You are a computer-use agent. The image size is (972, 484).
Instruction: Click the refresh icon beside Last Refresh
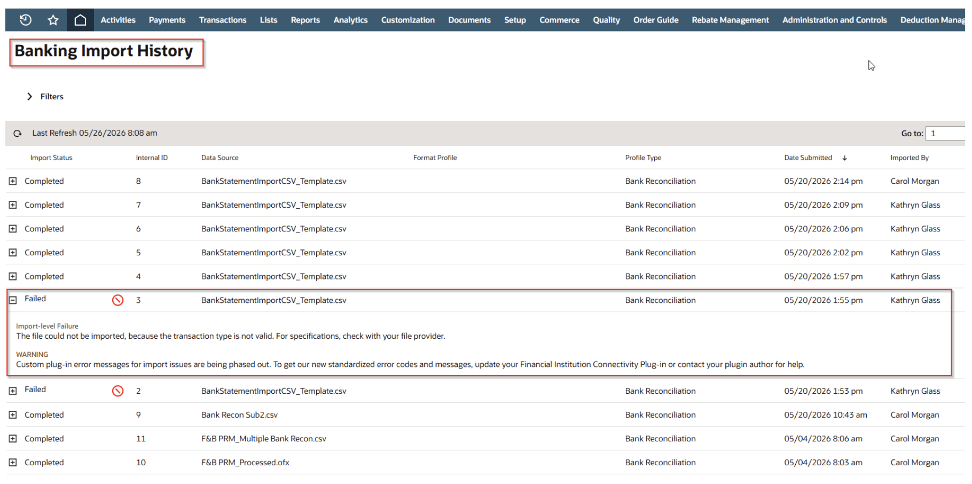click(18, 134)
